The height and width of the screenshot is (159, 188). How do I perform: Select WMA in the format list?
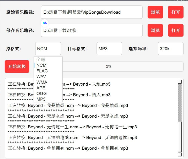click(48, 82)
